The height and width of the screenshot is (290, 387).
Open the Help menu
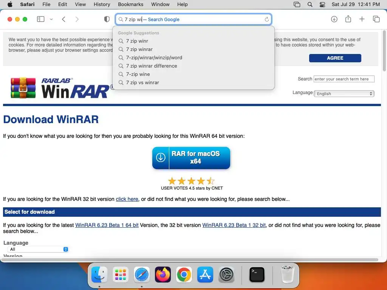pyautogui.click(x=183, y=4)
